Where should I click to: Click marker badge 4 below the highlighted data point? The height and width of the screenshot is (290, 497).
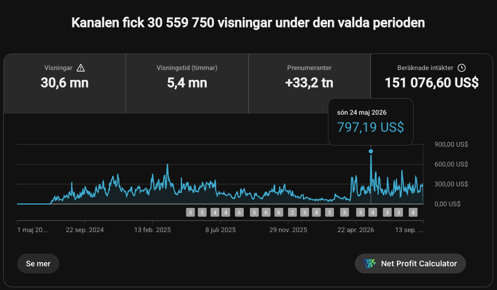(373, 212)
